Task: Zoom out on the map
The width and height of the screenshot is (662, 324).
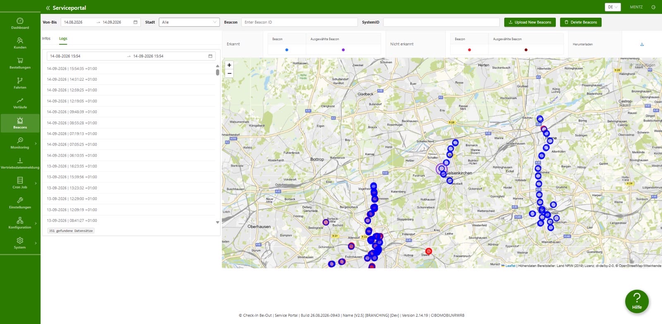Action: 229,73
